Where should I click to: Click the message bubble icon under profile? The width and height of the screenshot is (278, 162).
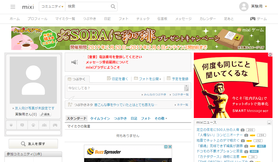[x=22, y=125]
